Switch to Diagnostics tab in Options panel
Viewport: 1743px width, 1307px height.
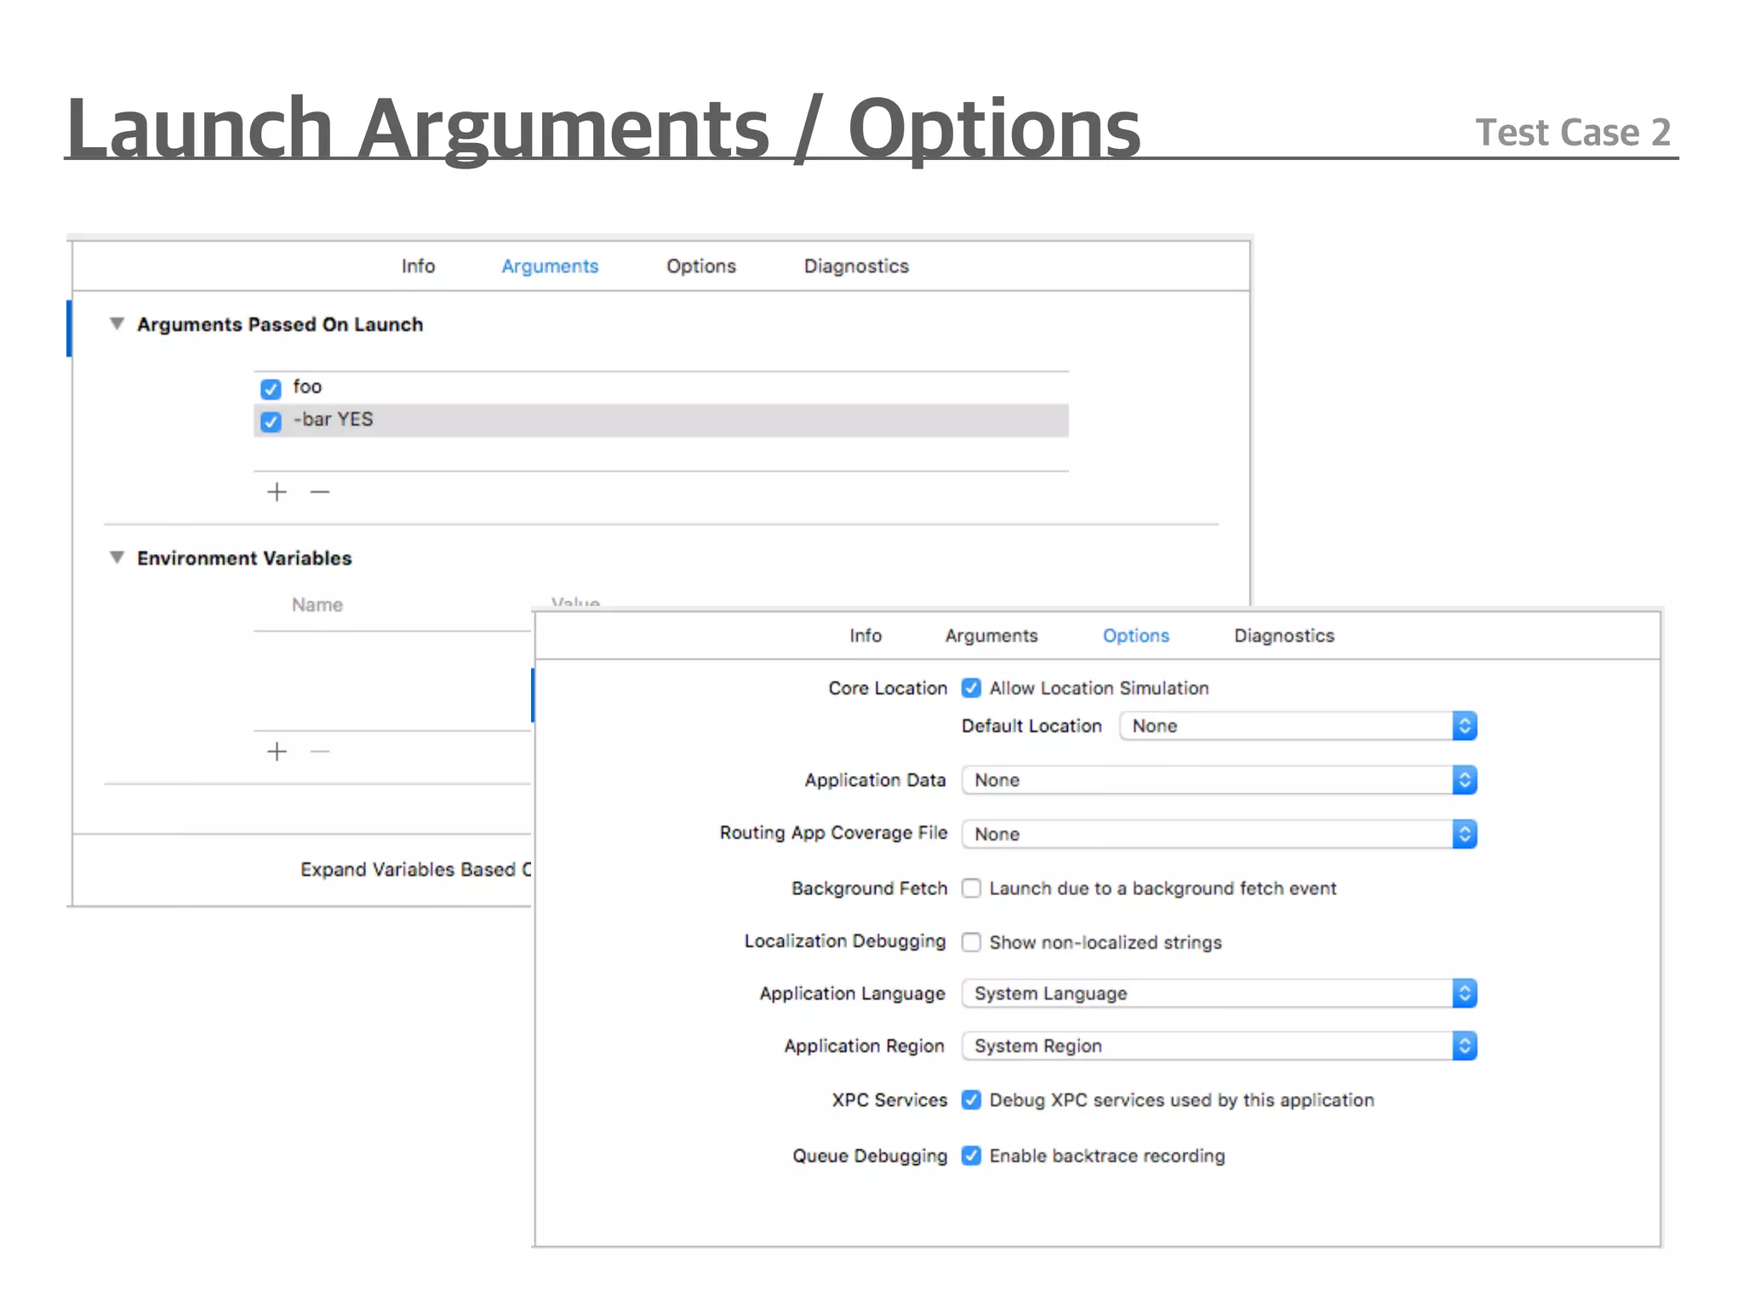click(x=1283, y=636)
